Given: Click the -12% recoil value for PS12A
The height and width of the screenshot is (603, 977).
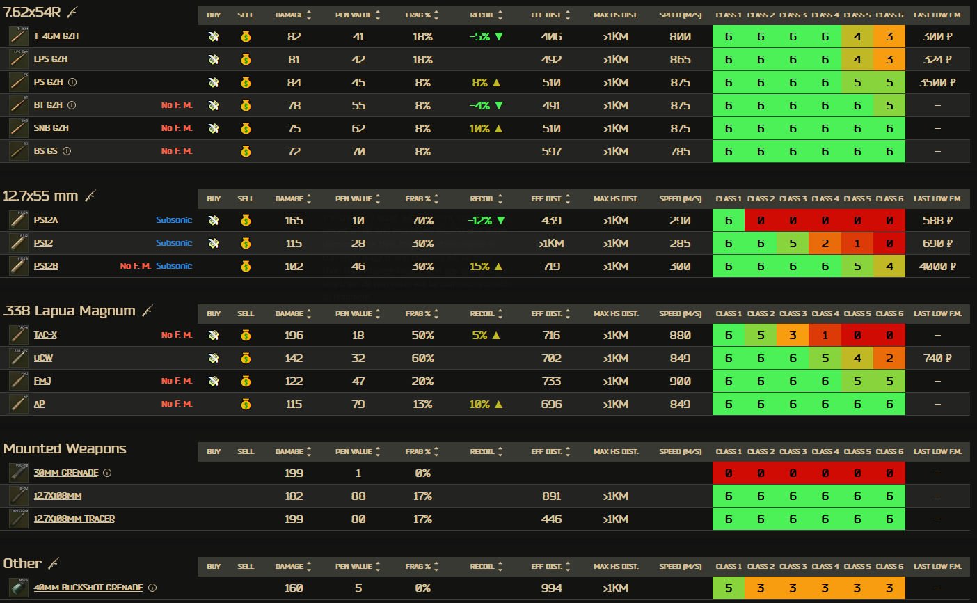Looking at the screenshot, I should click(486, 220).
